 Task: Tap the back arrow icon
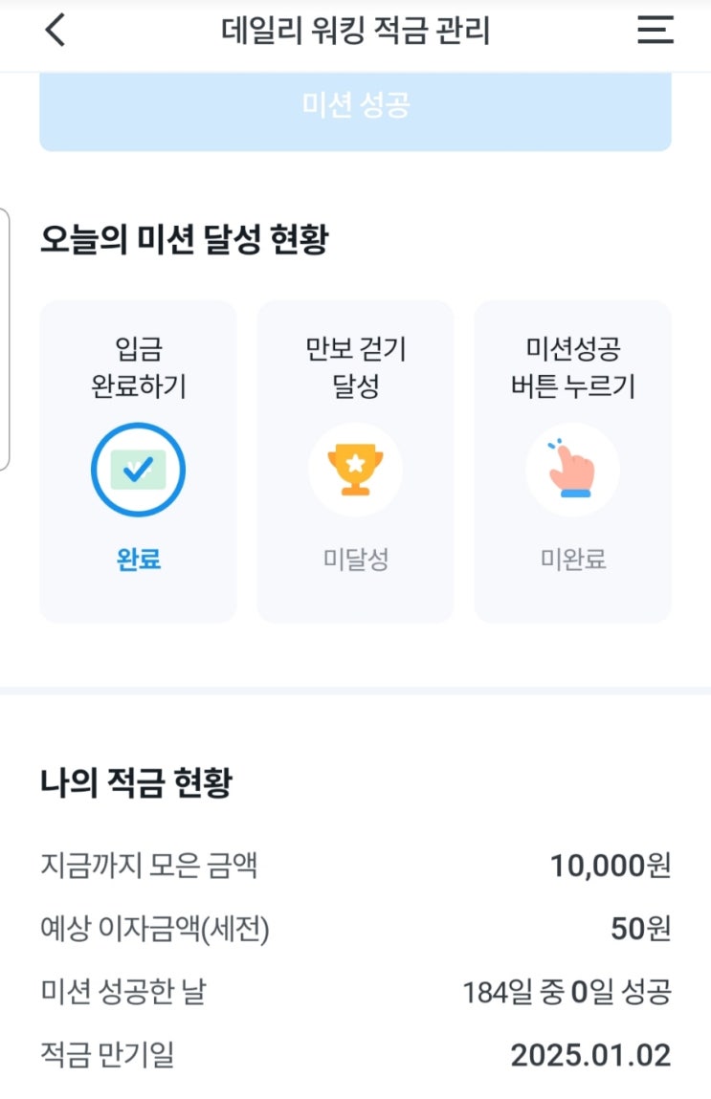55,31
